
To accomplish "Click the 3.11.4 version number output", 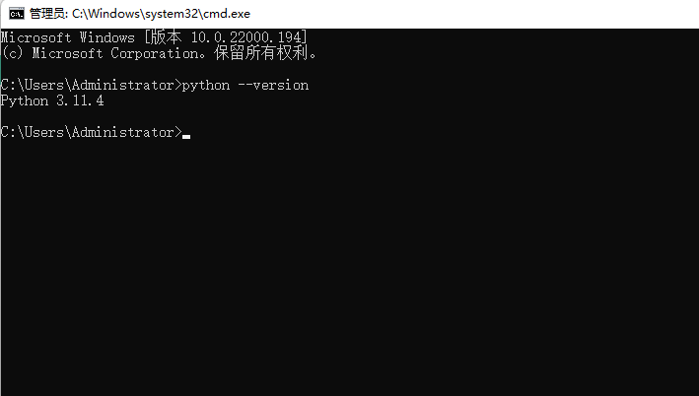I will pos(80,100).
